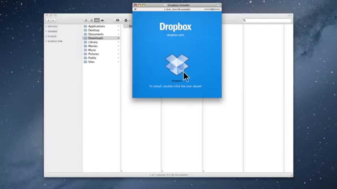
Task: Click the pencil icon in the installer status bar
Action: click(135, 9)
